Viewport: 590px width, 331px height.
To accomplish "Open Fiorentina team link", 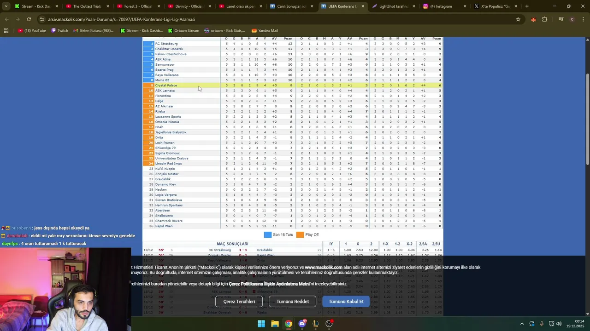I will [163, 96].
